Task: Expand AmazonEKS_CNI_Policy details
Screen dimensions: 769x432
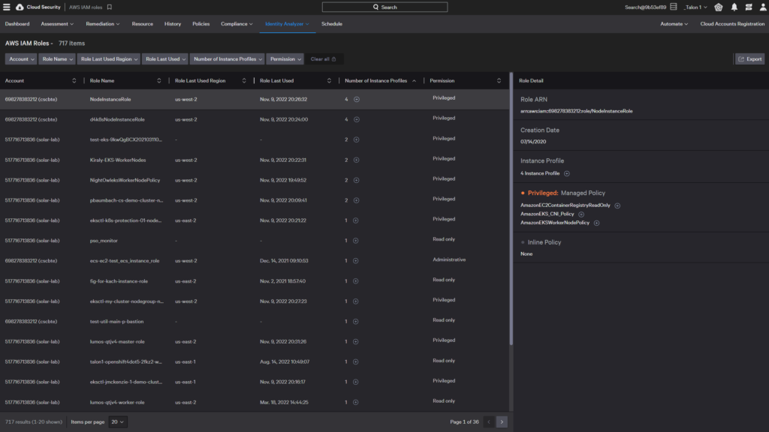Action: 581,214
